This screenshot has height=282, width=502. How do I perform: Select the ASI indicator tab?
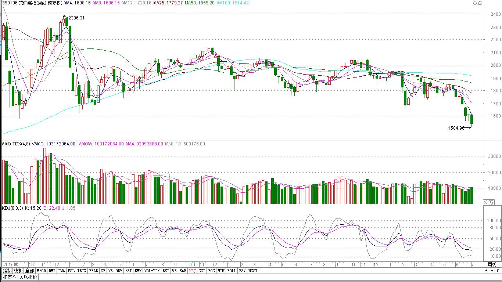point(129,271)
